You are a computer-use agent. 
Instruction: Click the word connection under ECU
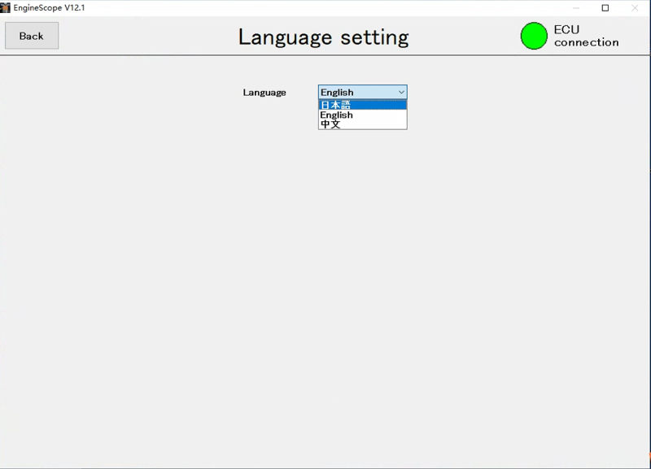(586, 42)
